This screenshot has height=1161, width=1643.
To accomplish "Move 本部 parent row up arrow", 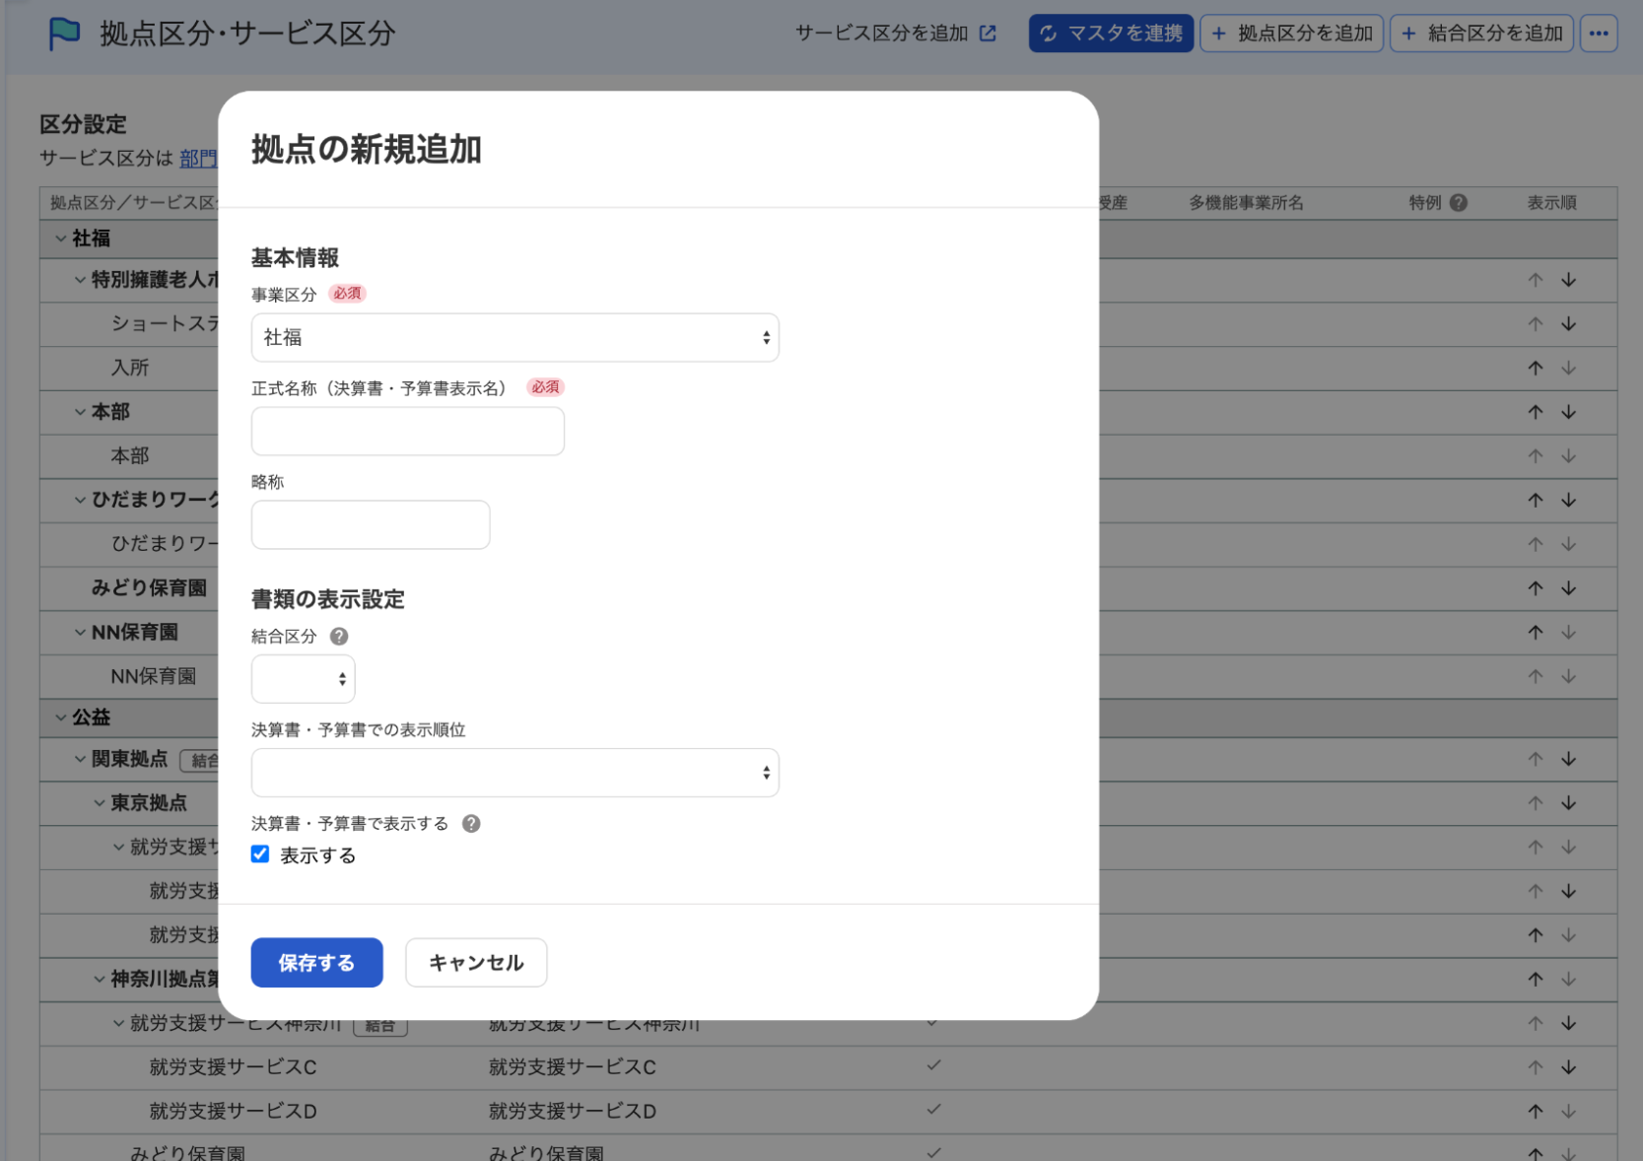I will (1536, 413).
